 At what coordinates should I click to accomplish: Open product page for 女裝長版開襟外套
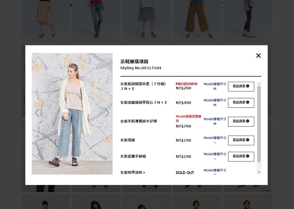[x=241, y=86]
